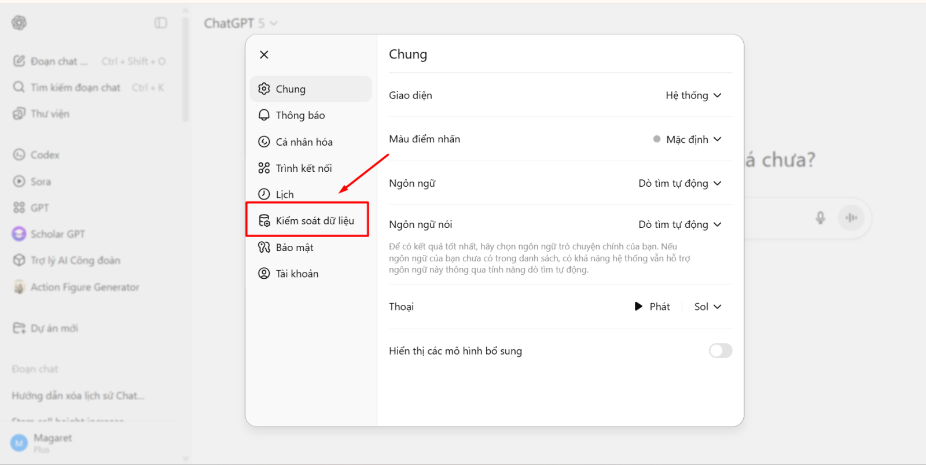Click the clock icon beside Lịch
Screen dimensions: 926x465
pyautogui.click(x=264, y=194)
